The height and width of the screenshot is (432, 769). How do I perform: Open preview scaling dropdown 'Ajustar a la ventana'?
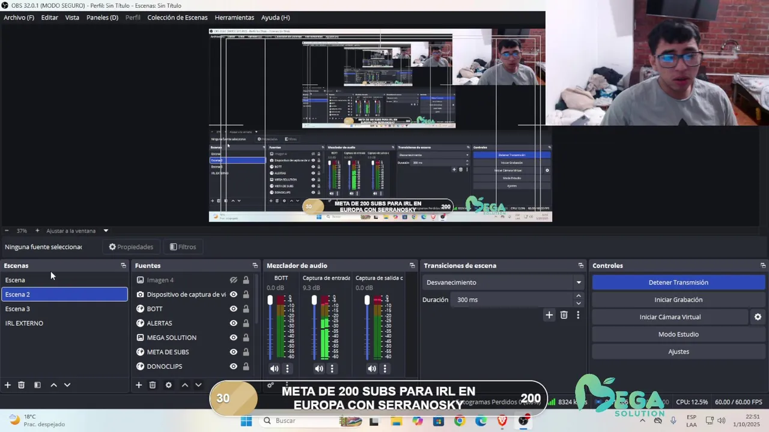pyautogui.click(x=77, y=230)
